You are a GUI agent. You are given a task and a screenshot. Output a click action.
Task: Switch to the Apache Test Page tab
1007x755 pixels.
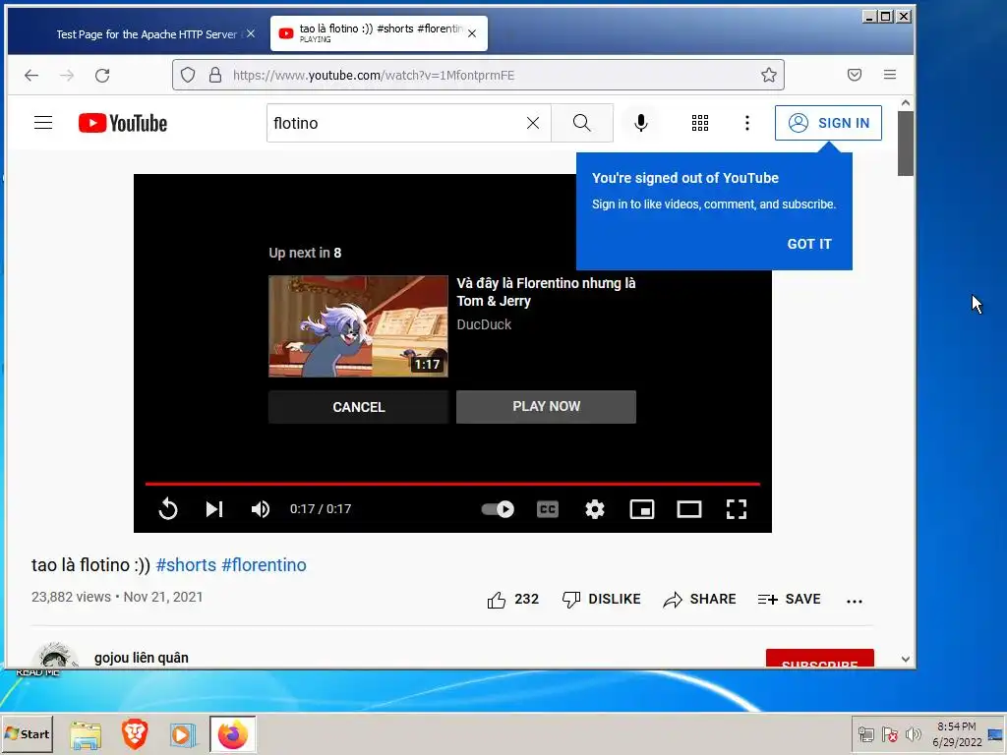[147, 34]
